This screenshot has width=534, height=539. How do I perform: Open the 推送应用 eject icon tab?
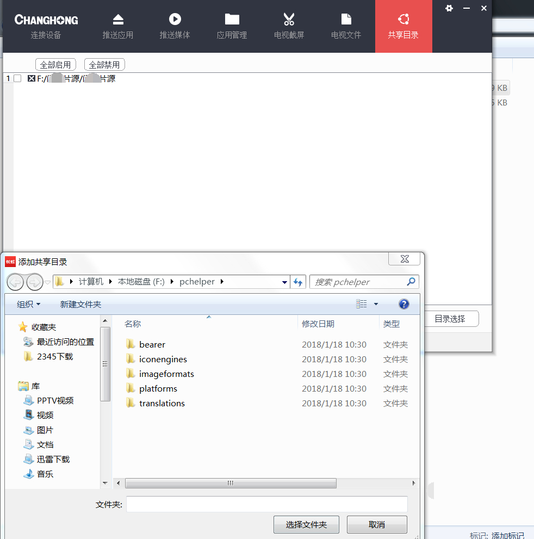coord(118,27)
